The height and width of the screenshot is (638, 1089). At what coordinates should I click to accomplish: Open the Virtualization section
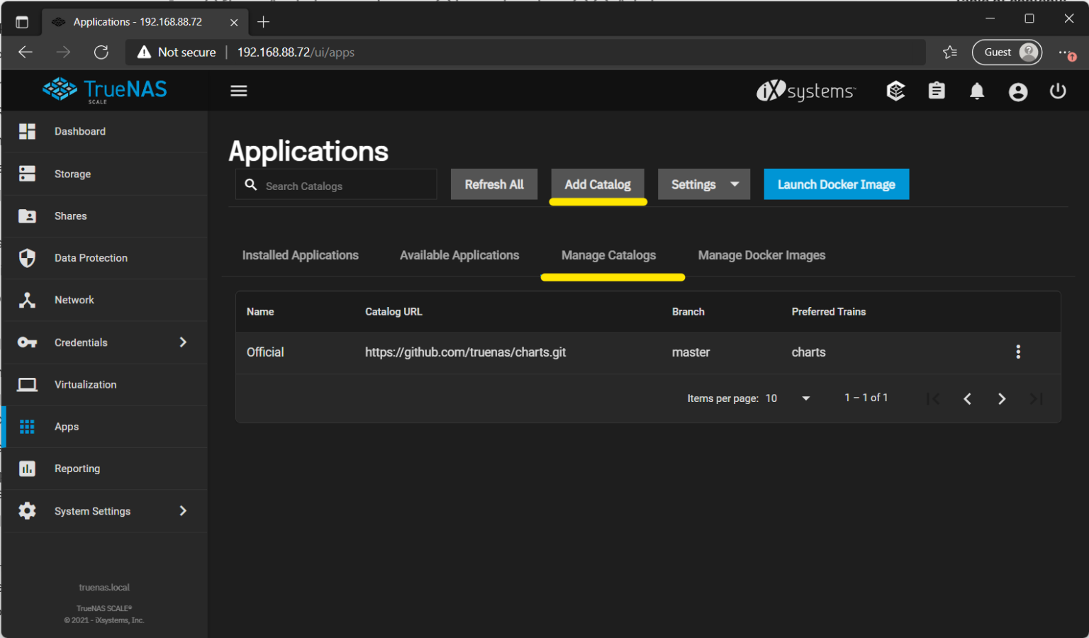click(85, 384)
